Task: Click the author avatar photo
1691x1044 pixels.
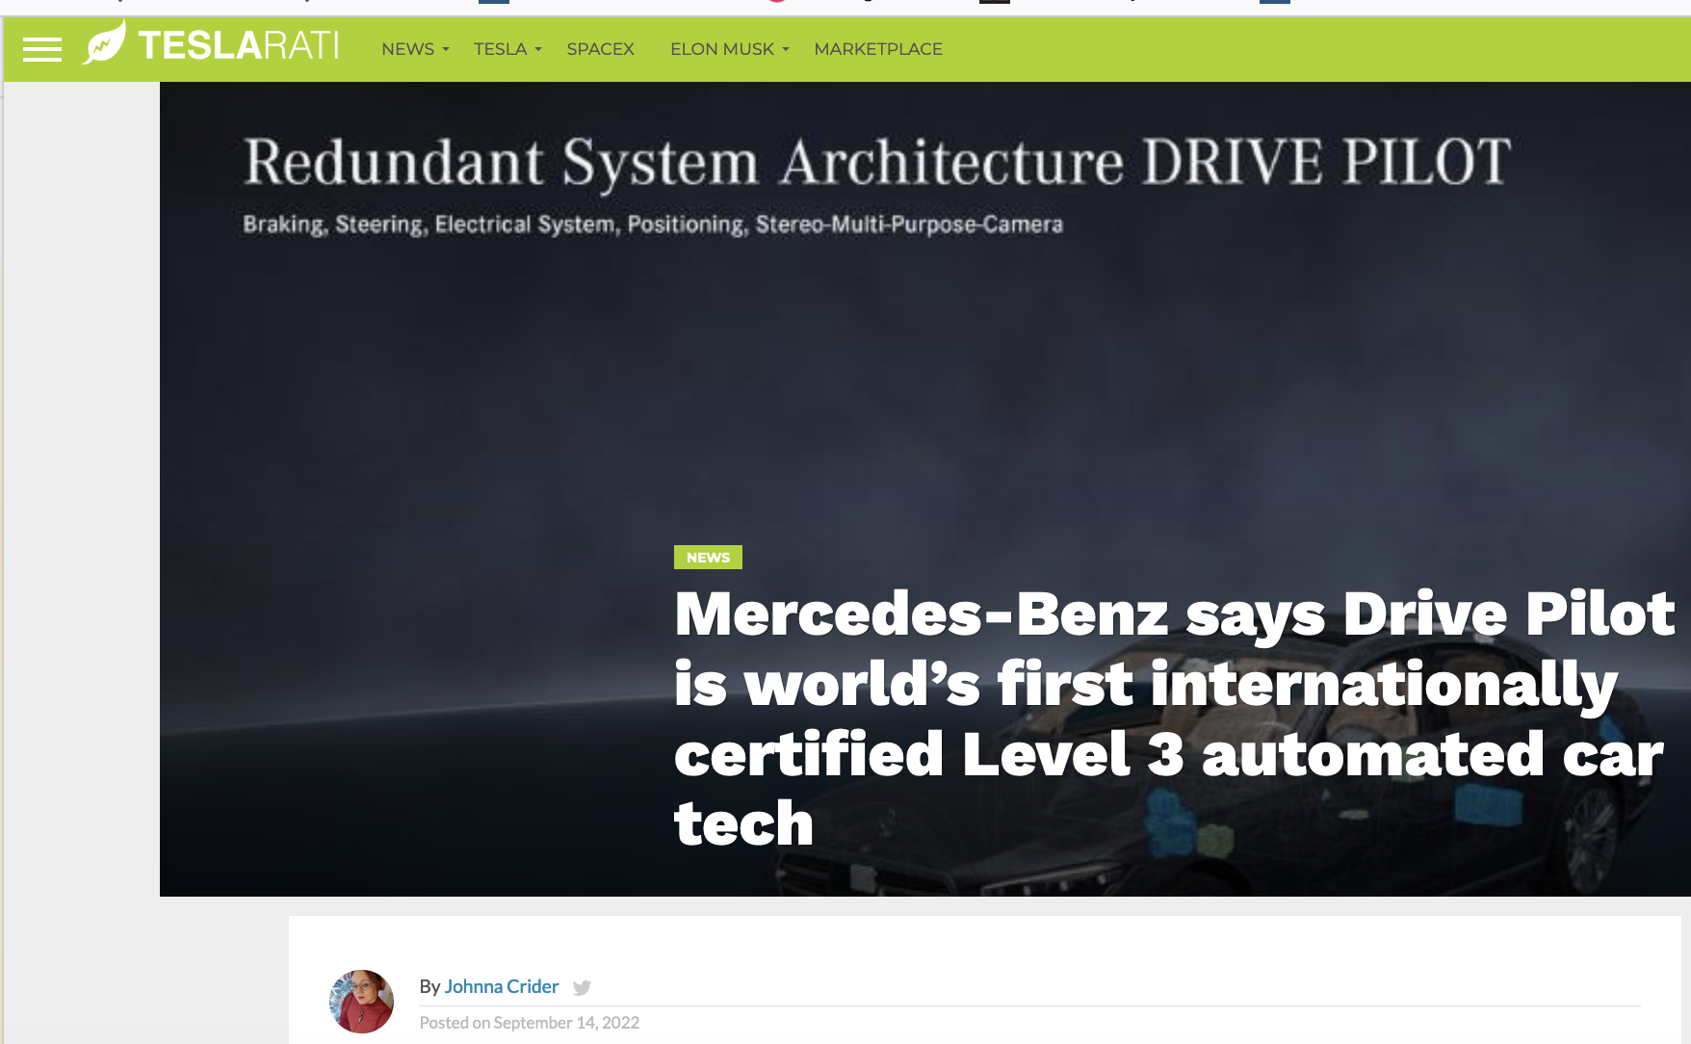Action: (x=361, y=1002)
